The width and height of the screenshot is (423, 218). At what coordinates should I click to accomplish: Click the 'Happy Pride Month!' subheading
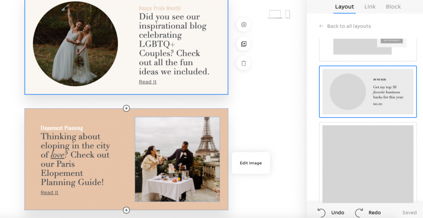pos(160,8)
